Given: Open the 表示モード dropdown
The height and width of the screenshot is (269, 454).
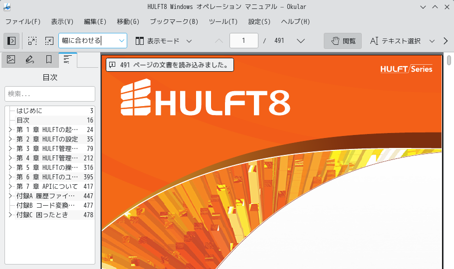Looking at the screenshot, I should click(x=164, y=41).
